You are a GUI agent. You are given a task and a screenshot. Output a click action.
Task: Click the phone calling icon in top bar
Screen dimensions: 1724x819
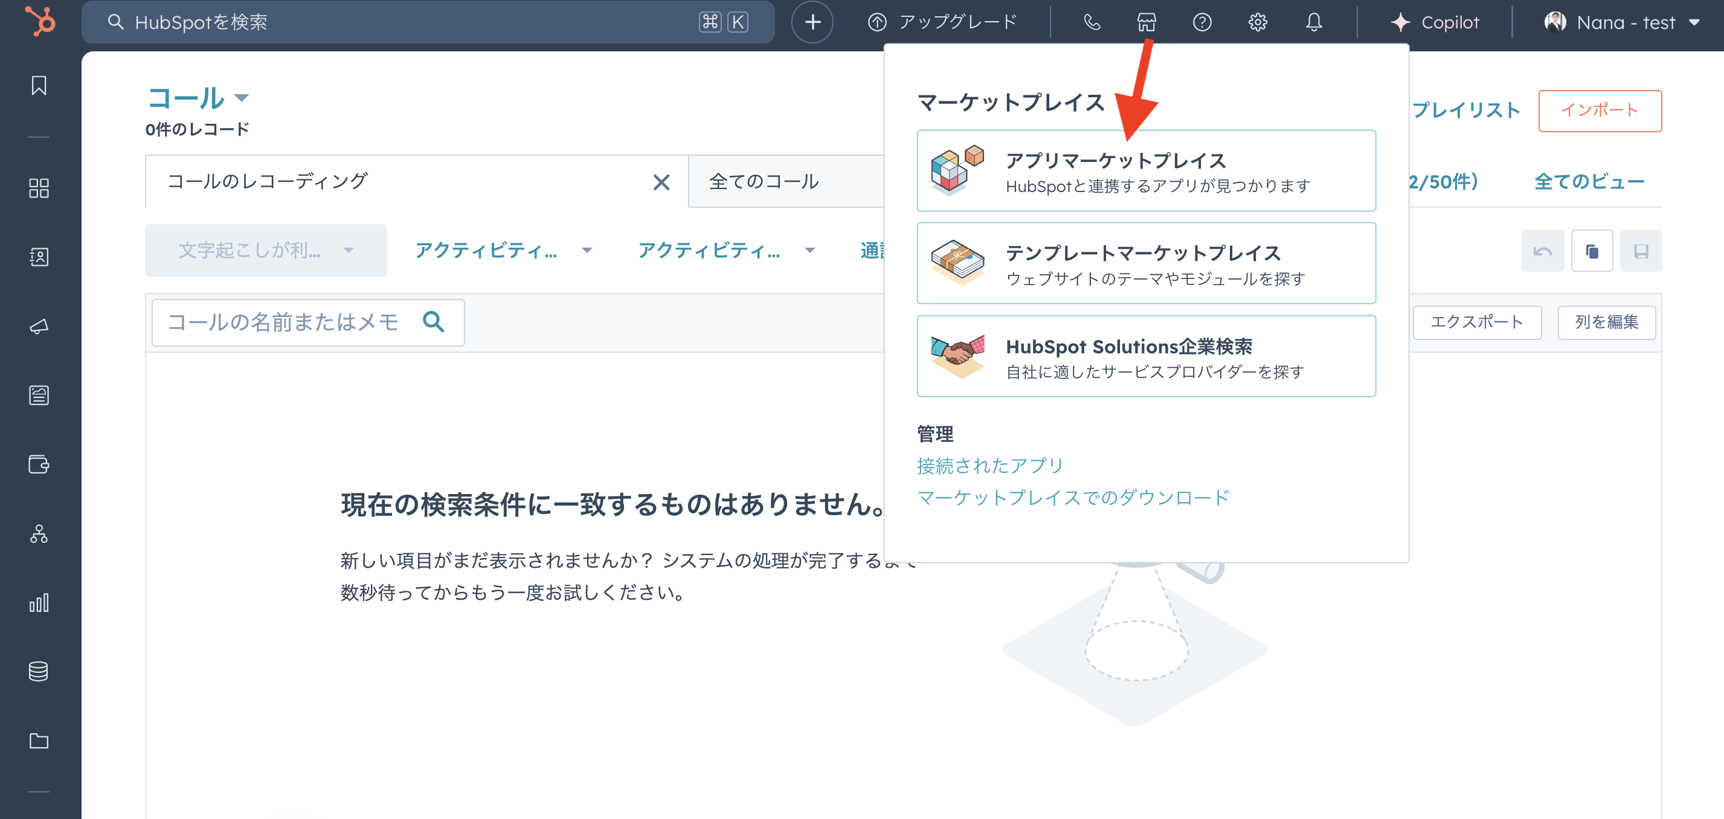(1092, 22)
